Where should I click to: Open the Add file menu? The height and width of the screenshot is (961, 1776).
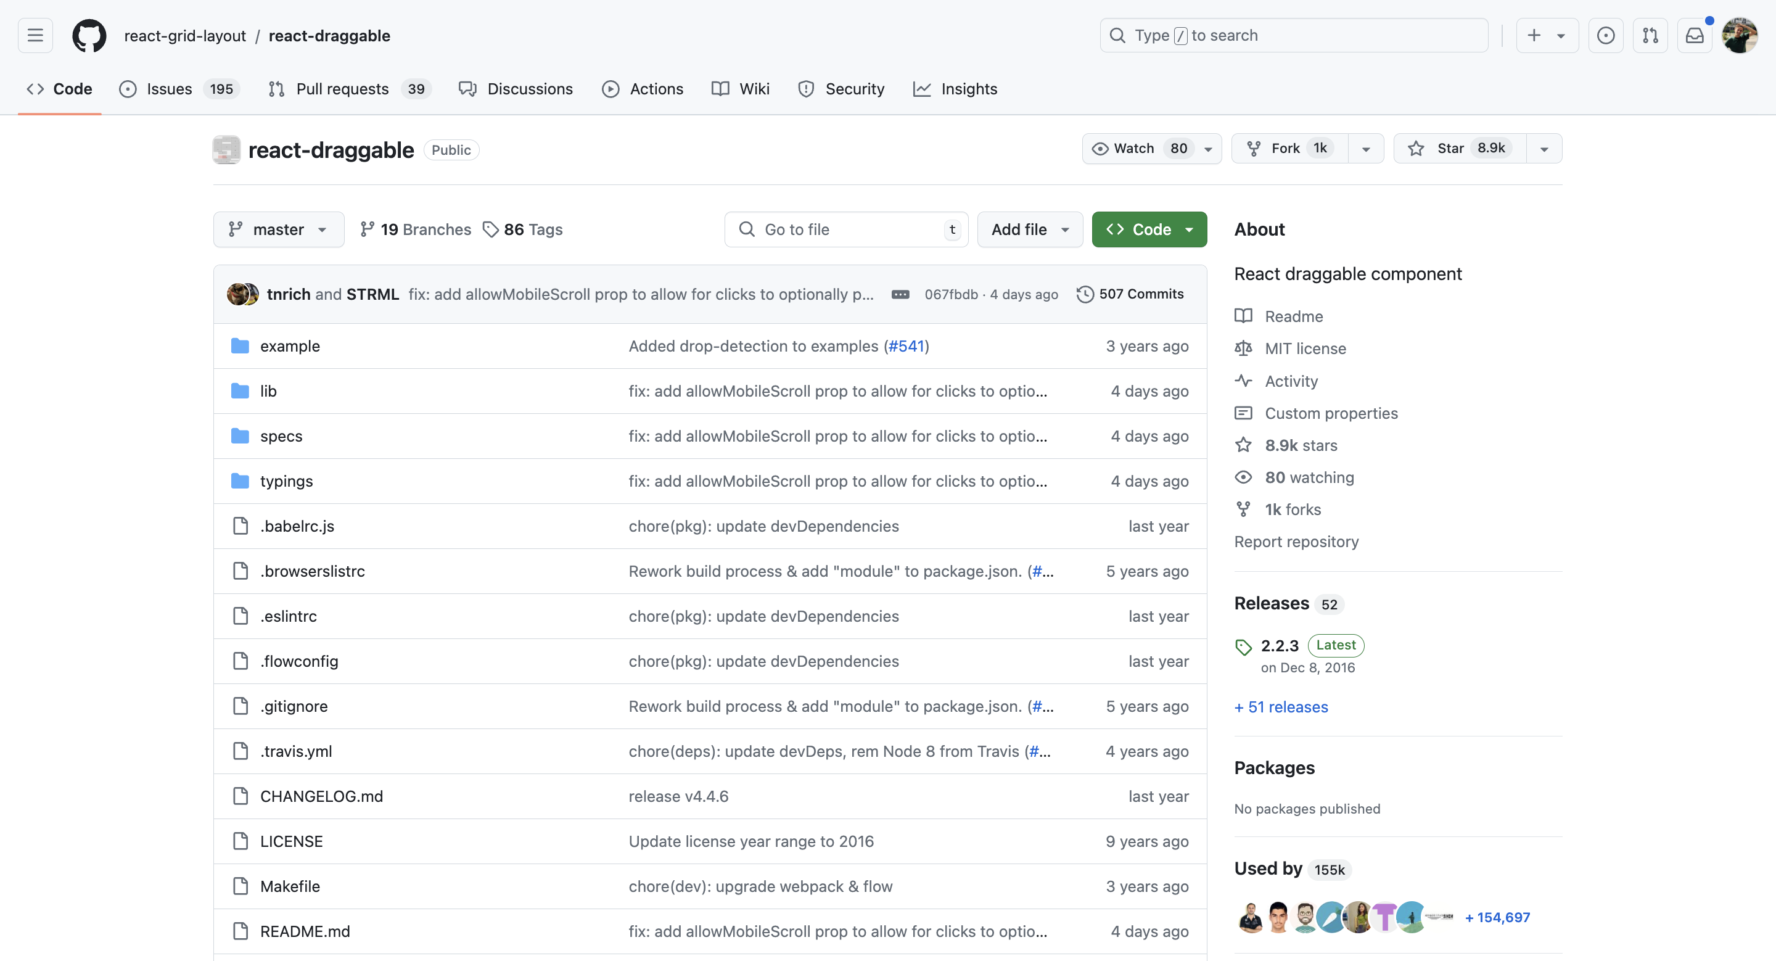[1029, 229]
